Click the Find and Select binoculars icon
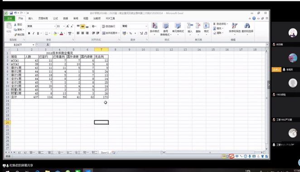 point(247,26)
